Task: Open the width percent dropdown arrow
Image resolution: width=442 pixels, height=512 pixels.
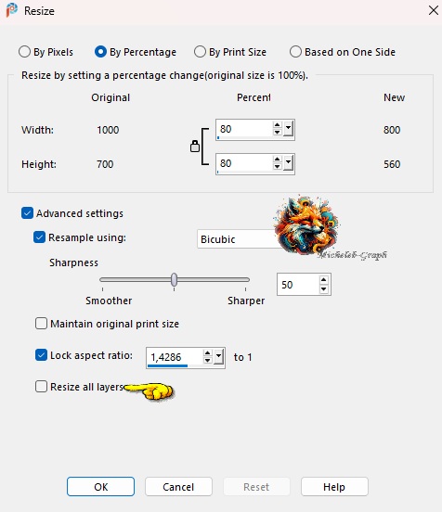Action: [288, 129]
